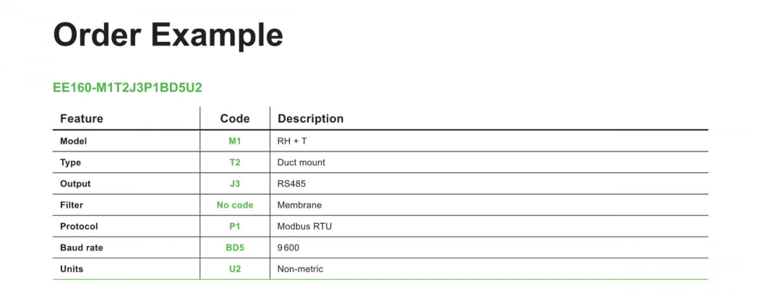Click the Membrane description cell
The image size is (759, 303).
coord(299,205)
